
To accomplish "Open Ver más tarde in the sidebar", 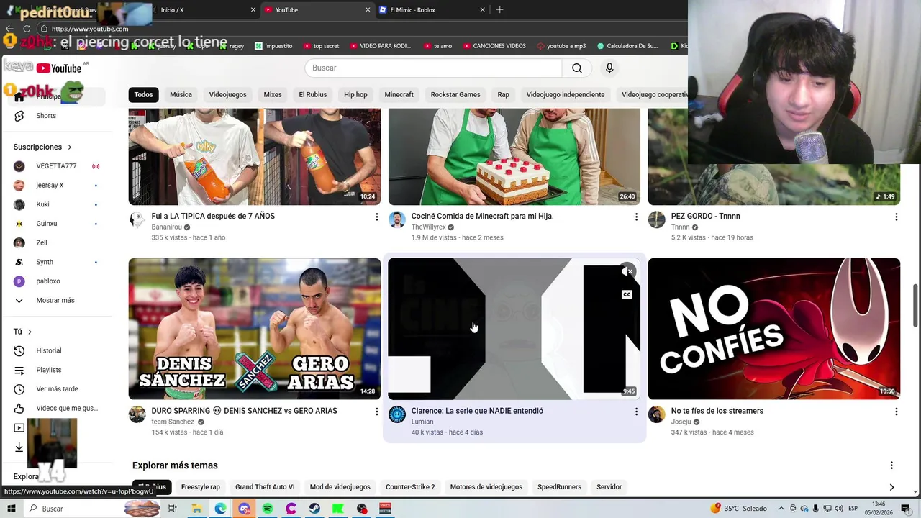I will (x=55, y=389).
